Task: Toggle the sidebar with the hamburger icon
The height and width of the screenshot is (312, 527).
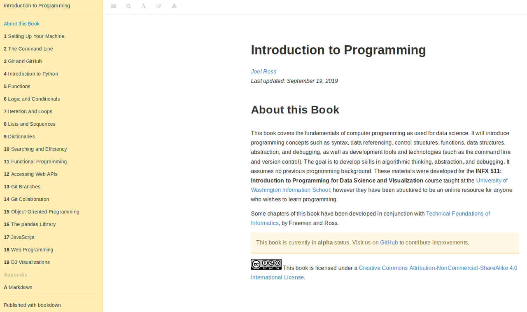Action: click(114, 6)
